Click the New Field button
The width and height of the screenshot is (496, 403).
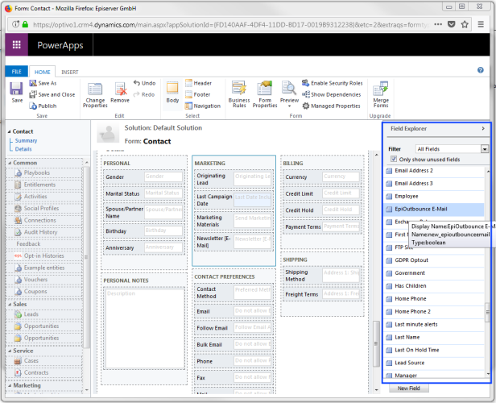tap(408, 388)
